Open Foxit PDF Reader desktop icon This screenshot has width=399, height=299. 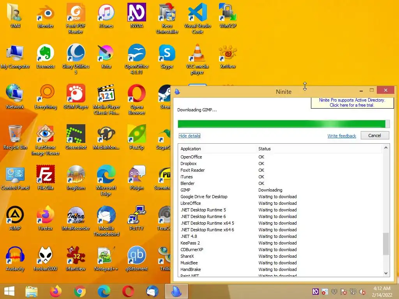(x=76, y=19)
